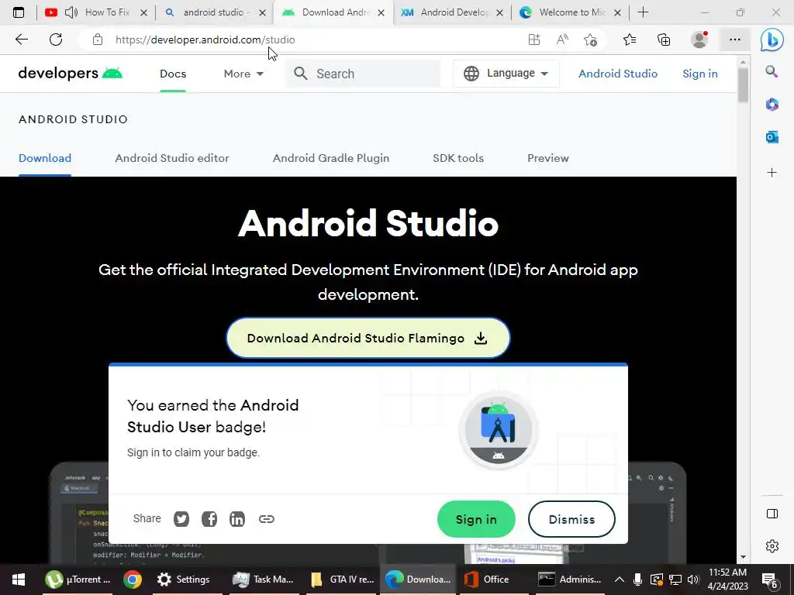Switch to the android studio search tab
This screenshot has height=595, width=794.
215,12
